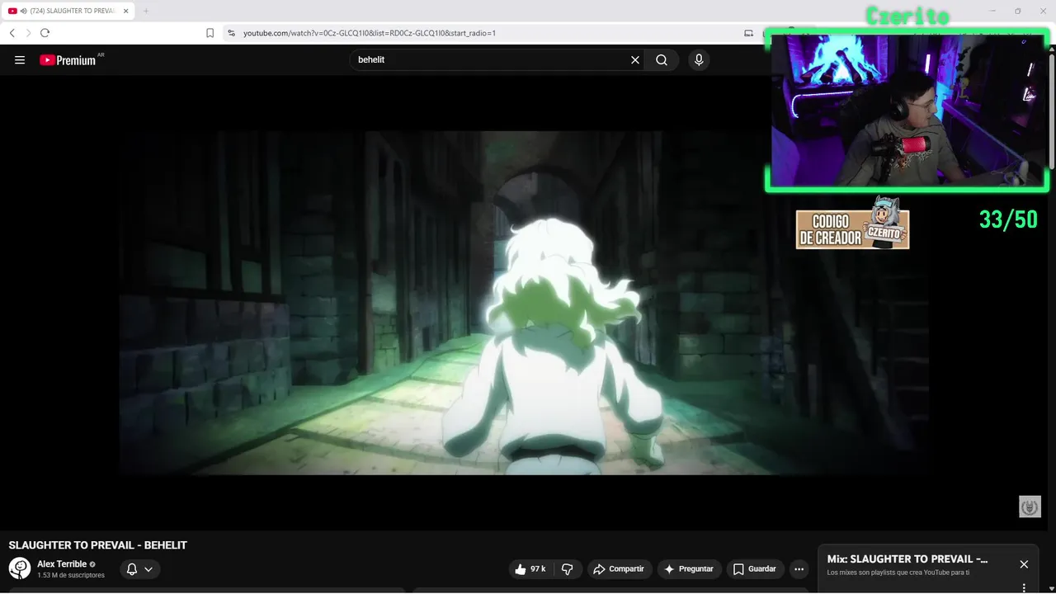Close the SLAUGHTER TO PREVAIL tab
The width and height of the screenshot is (1056, 594).
[126, 11]
